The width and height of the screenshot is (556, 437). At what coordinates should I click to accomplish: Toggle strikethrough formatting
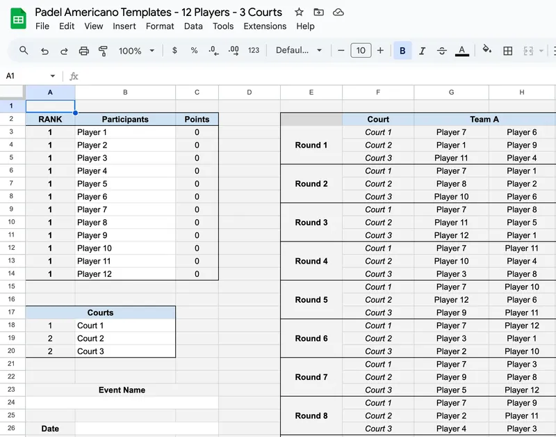point(442,51)
